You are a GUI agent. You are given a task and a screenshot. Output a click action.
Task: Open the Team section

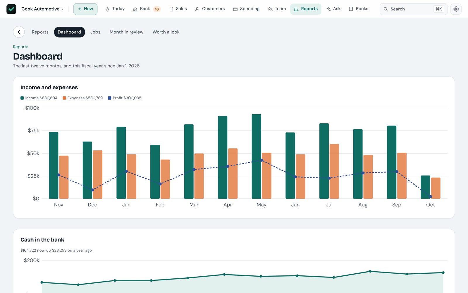(277, 9)
